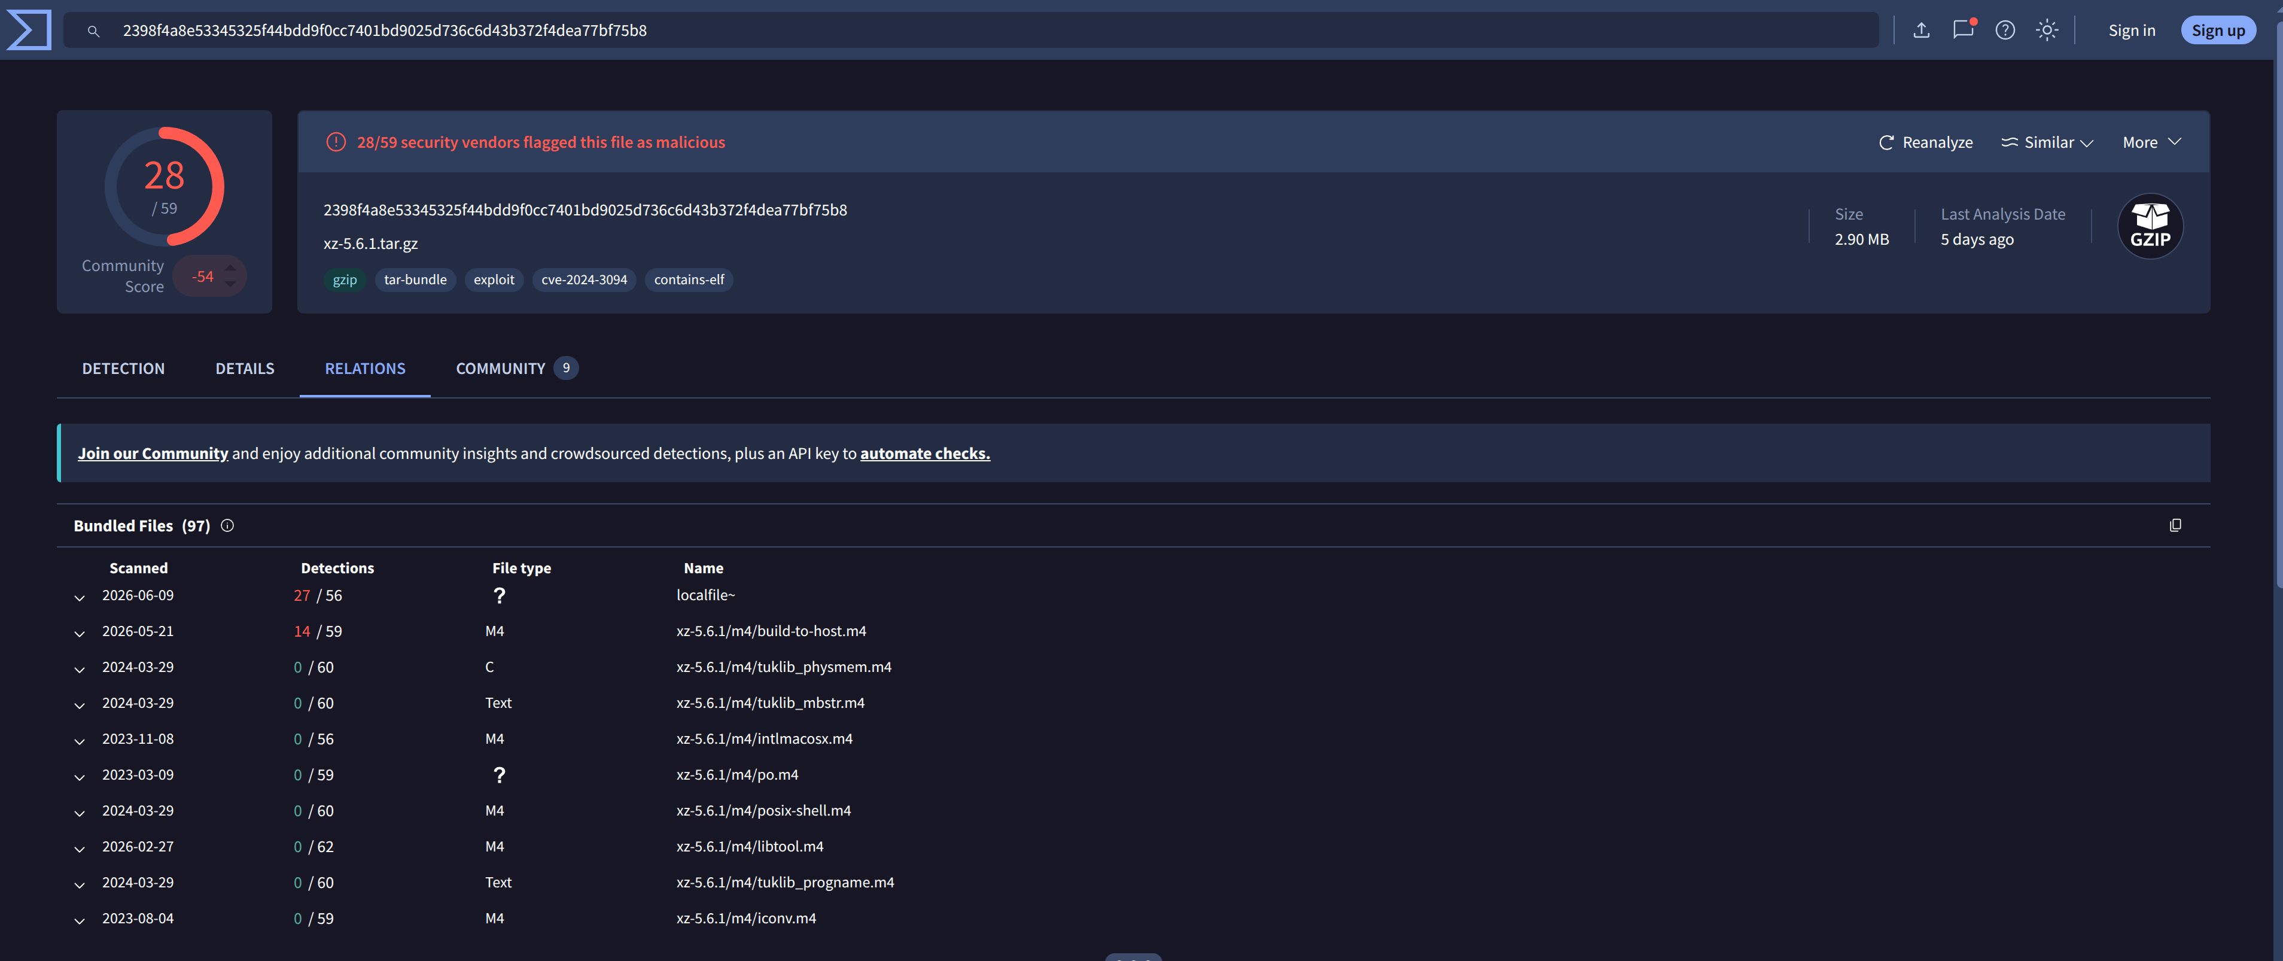Open the COMMUNITY tab

pos(517,369)
